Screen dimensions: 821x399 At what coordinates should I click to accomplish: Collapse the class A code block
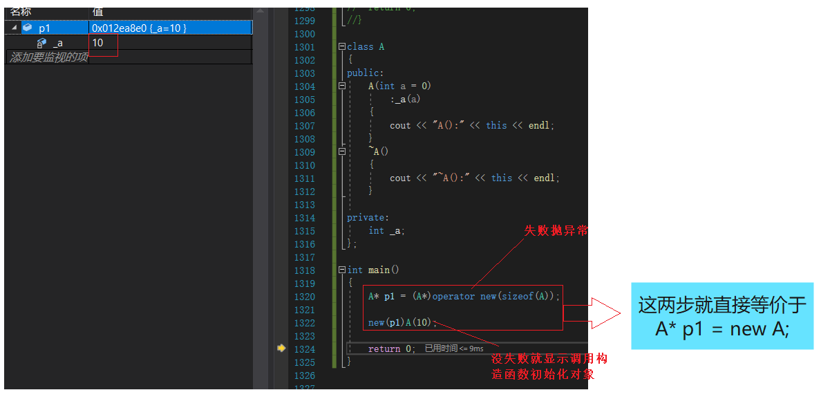[341, 47]
